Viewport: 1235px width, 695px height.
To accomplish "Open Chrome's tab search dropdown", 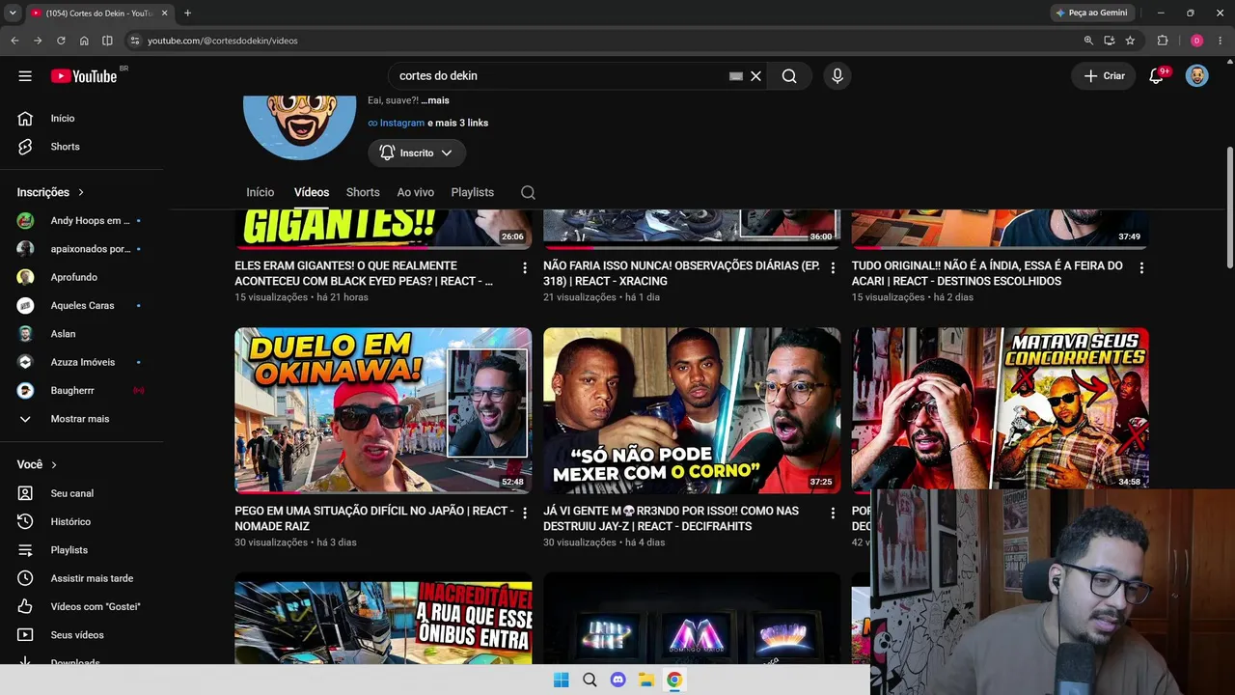I will click(x=13, y=13).
